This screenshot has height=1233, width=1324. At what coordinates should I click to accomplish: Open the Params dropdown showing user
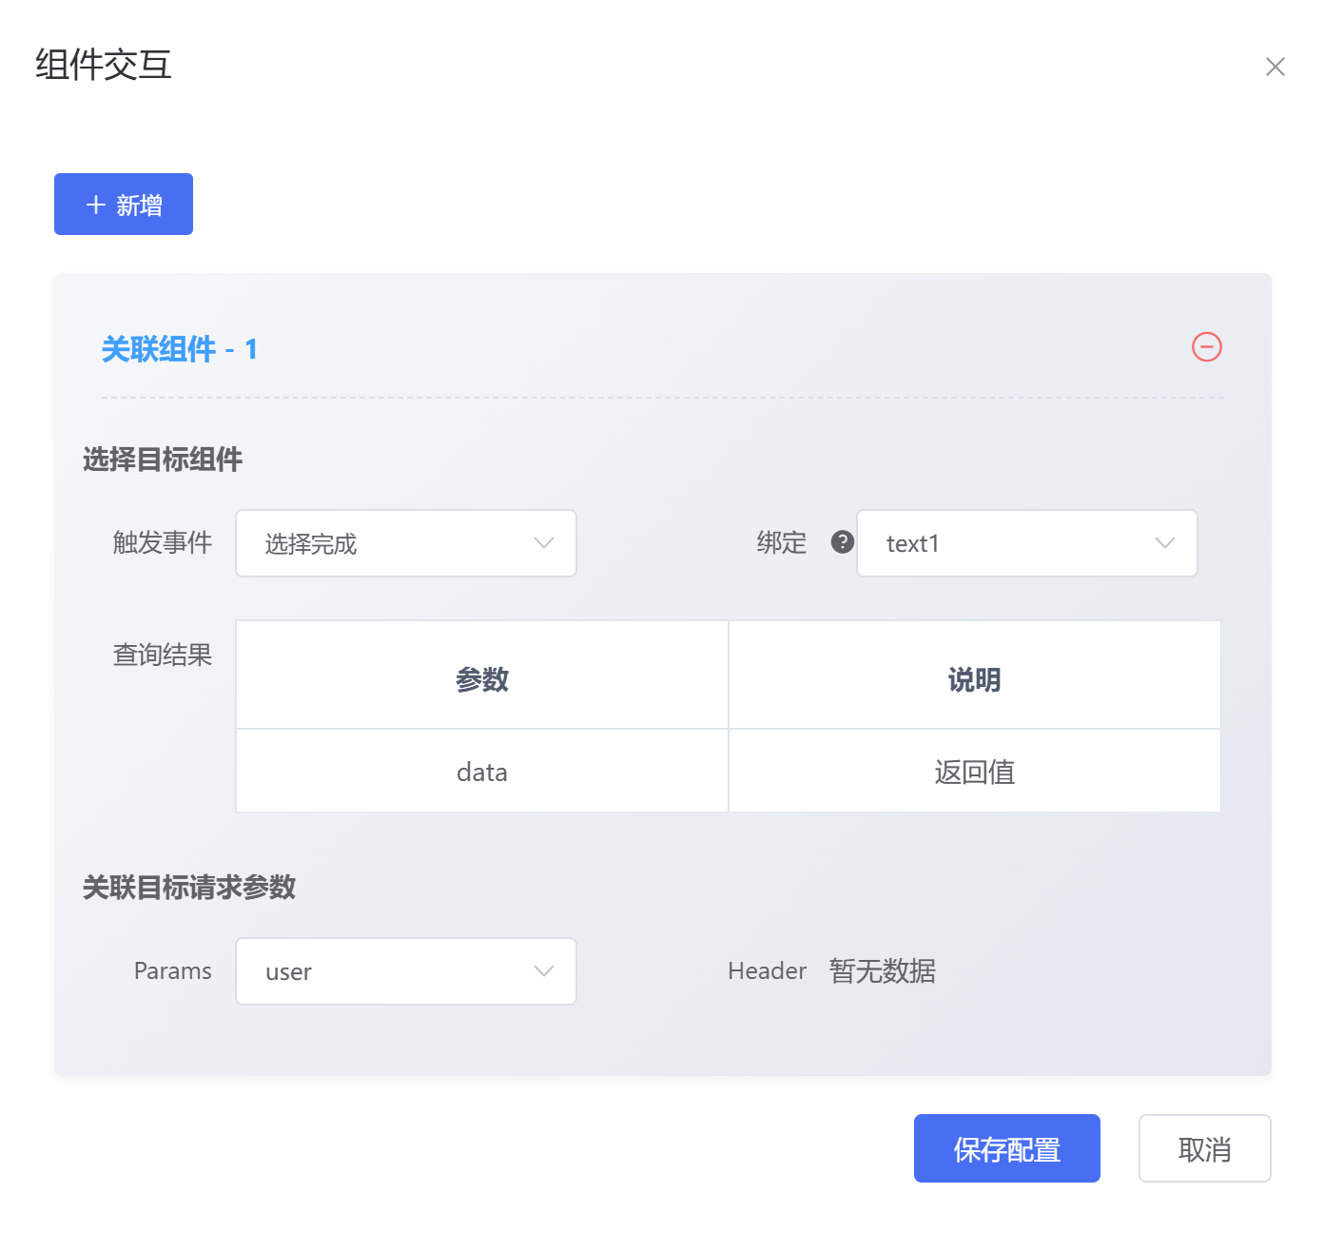tap(406, 971)
